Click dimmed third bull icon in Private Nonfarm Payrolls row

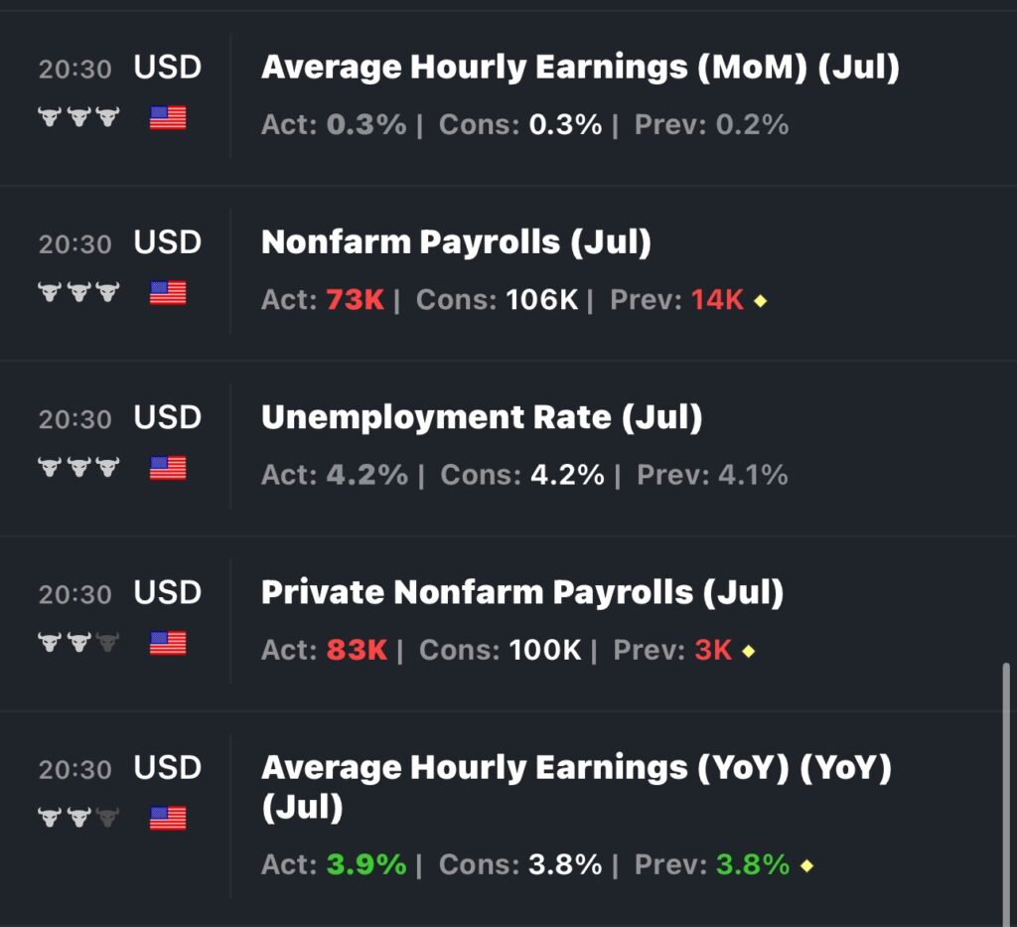107,642
